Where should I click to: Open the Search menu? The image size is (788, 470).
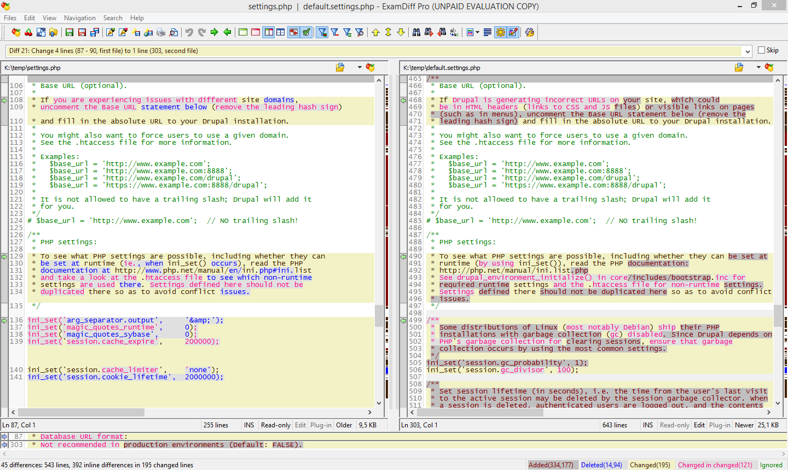tap(113, 18)
